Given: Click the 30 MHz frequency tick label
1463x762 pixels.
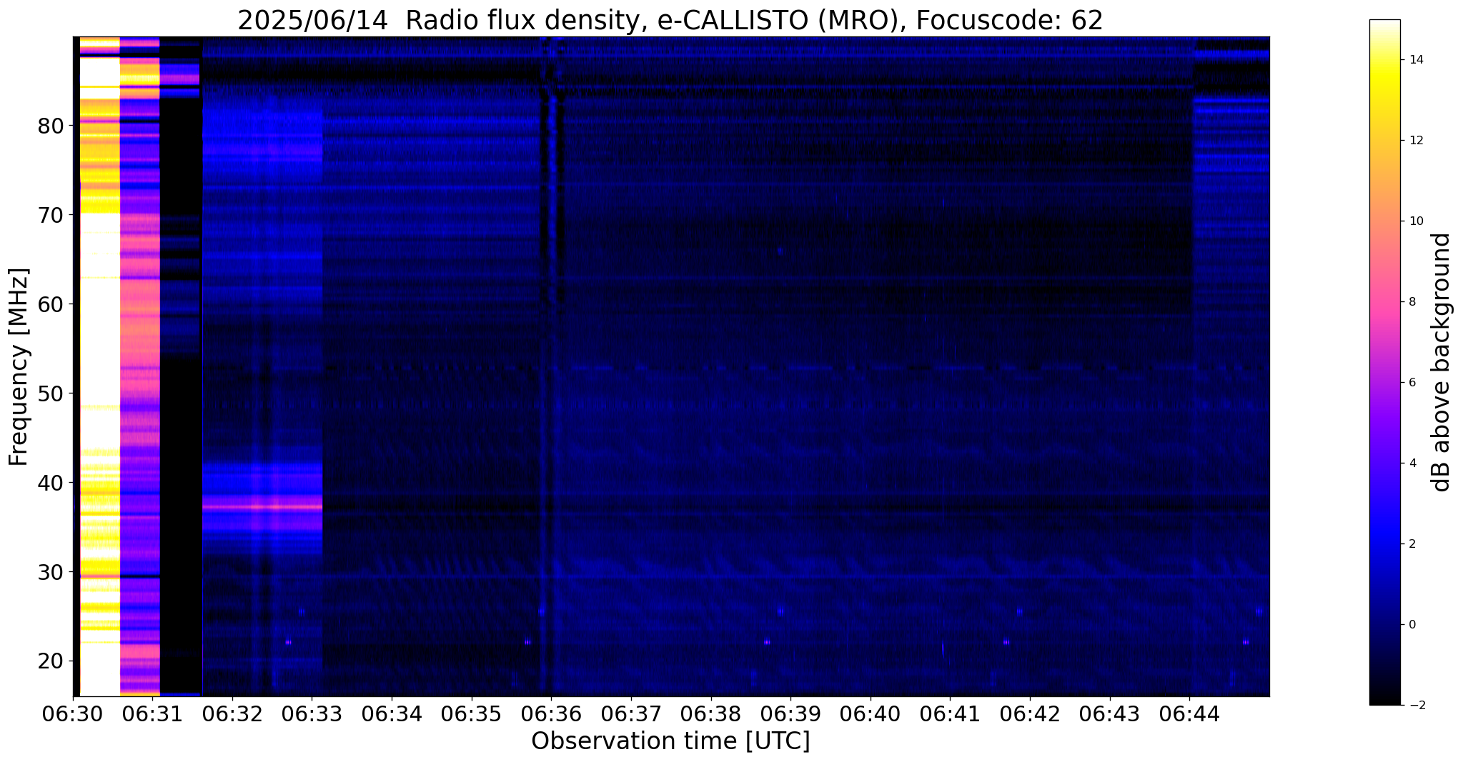Looking at the screenshot, I should click(x=50, y=572).
